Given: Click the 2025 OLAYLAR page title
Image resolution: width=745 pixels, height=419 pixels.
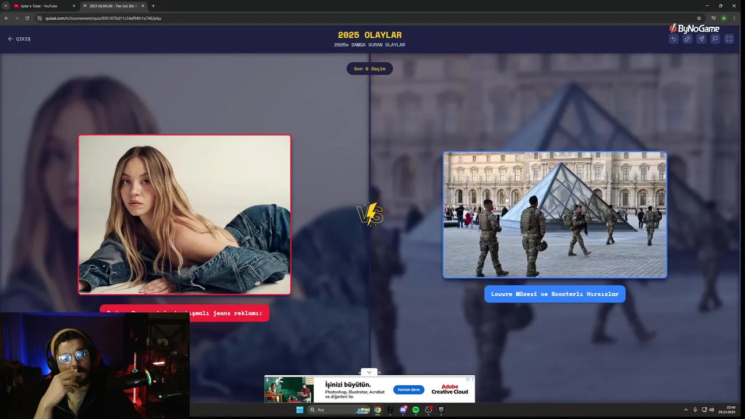Looking at the screenshot, I should [370, 35].
